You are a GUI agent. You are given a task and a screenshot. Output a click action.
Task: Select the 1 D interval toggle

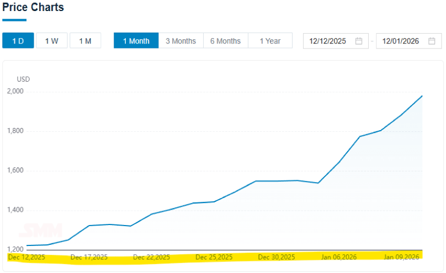(18, 41)
